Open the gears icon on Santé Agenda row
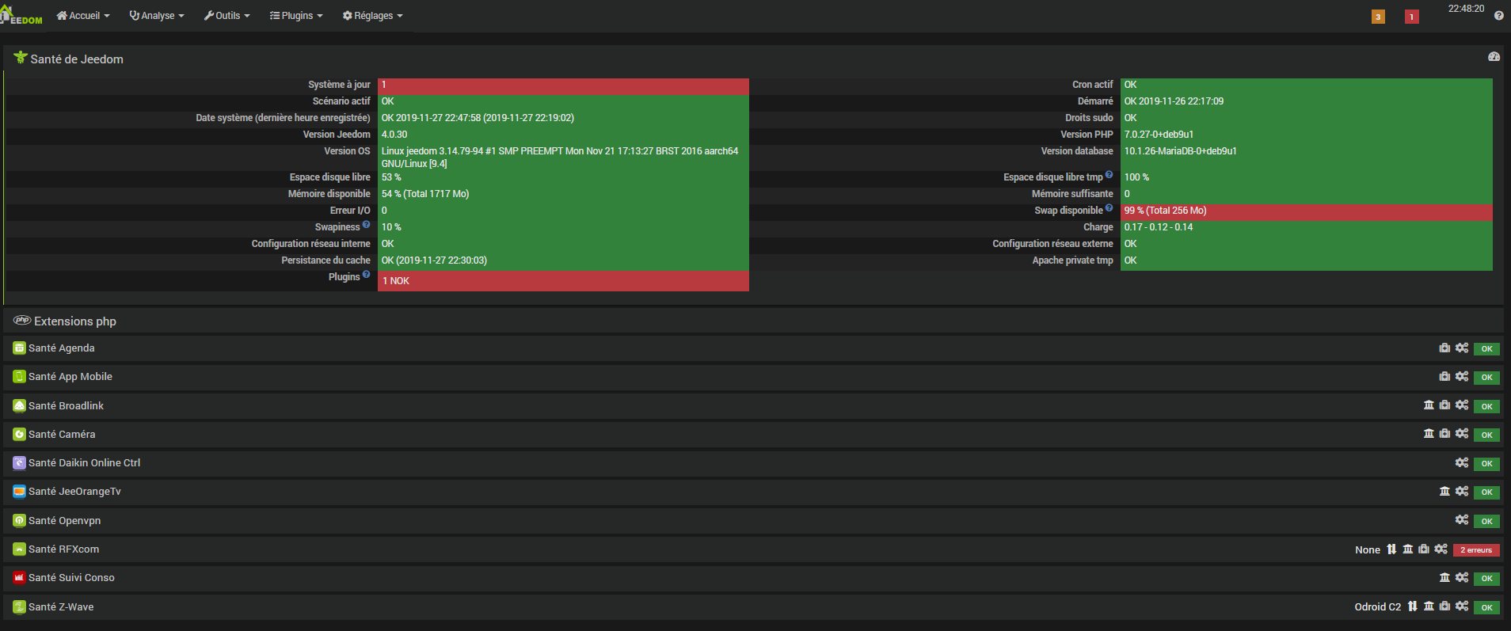The height and width of the screenshot is (631, 1511). (1462, 348)
